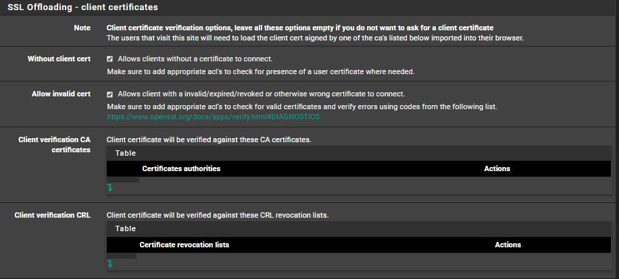Click the Table title above Certificates authorities
Image resolution: width=619 pixels, height=279 pixels.
[125, 153]
